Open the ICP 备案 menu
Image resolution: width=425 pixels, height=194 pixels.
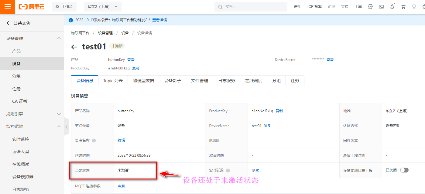coord(314,7)
